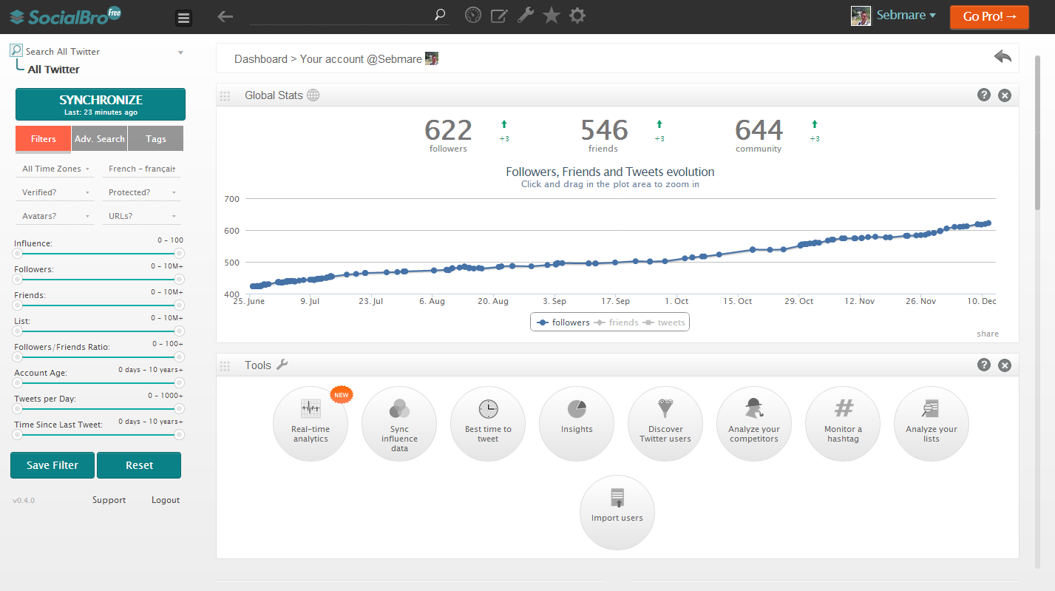This screenshot has height=591, width=1055.
Task: Click the search magnifier in the top bar
Action: tap(441, 15)
